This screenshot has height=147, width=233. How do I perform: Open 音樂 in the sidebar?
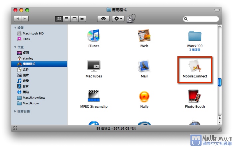[x=39, y=81]
